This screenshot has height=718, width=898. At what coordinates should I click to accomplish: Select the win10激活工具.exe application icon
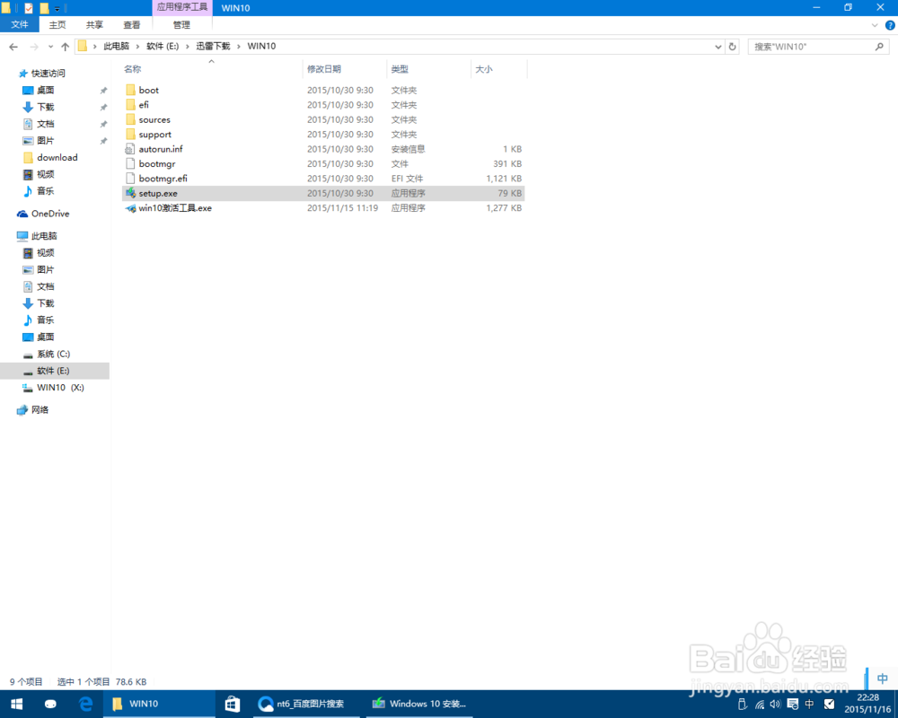point(130,208)
